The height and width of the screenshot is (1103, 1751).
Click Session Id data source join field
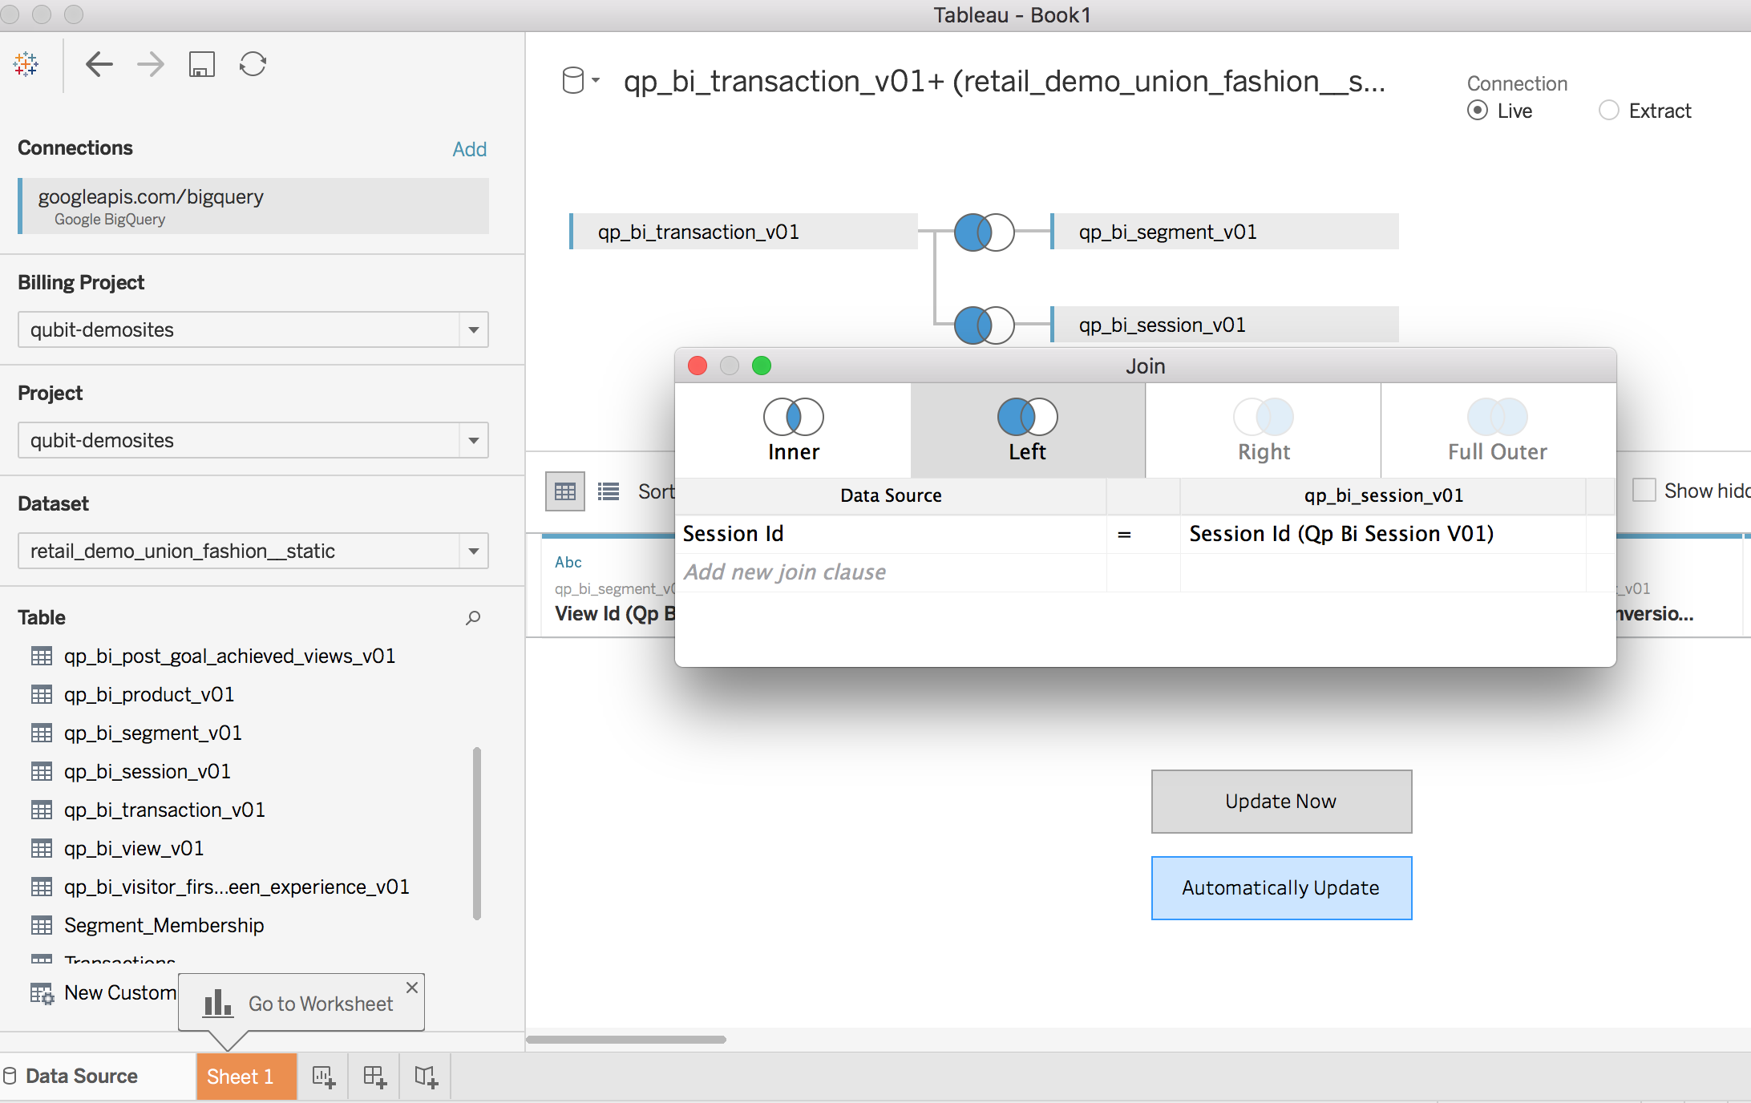click(890, 534)
